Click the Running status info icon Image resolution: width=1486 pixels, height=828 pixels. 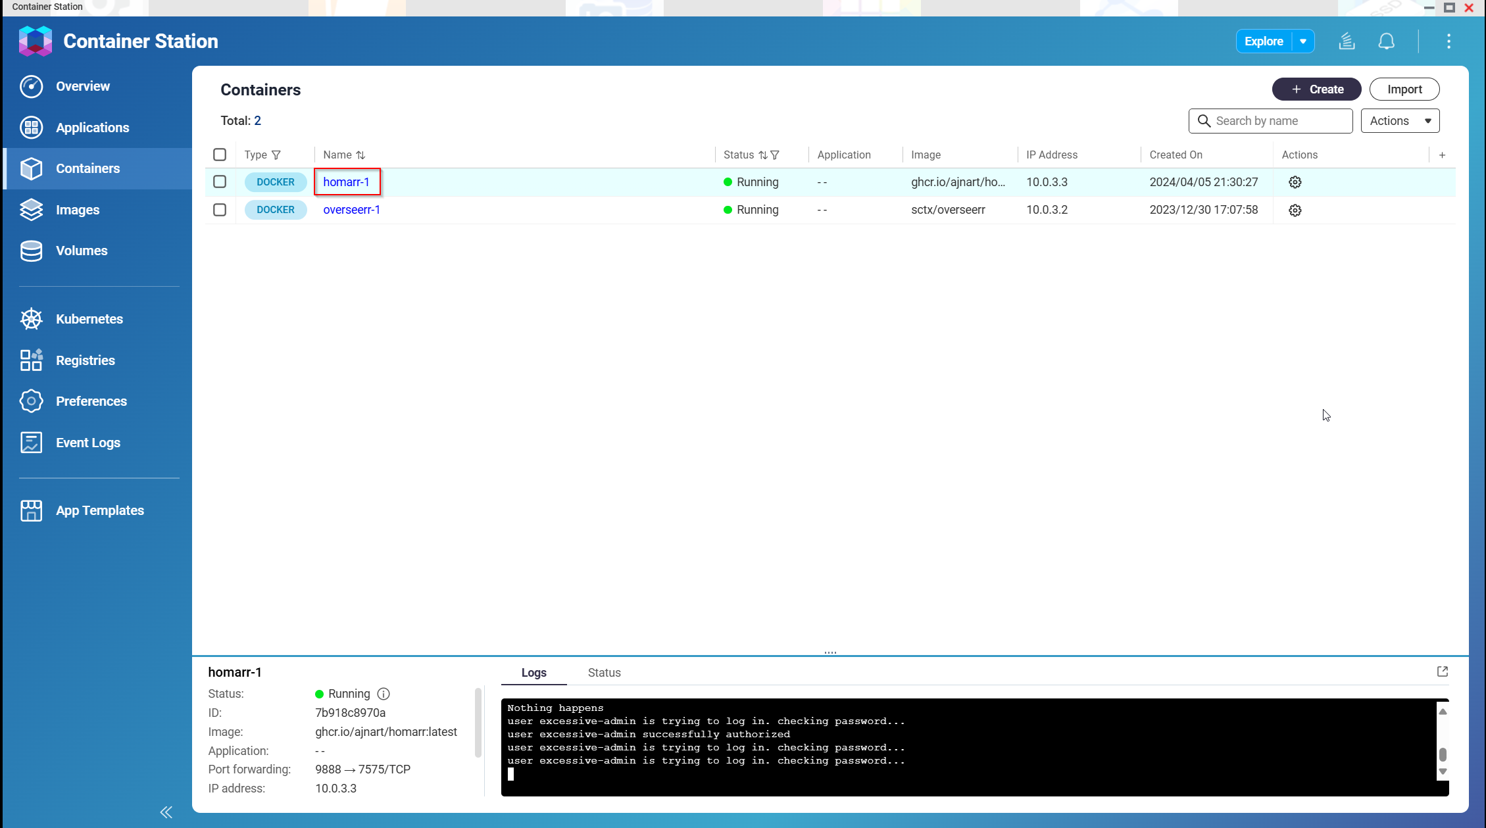tap(384, 694)
